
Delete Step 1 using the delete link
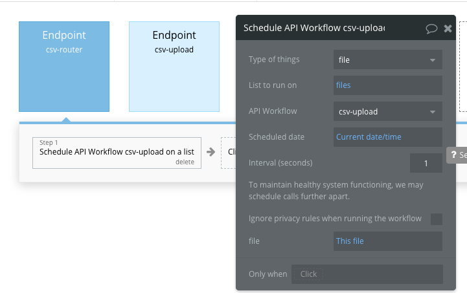(x=185, y=162)
